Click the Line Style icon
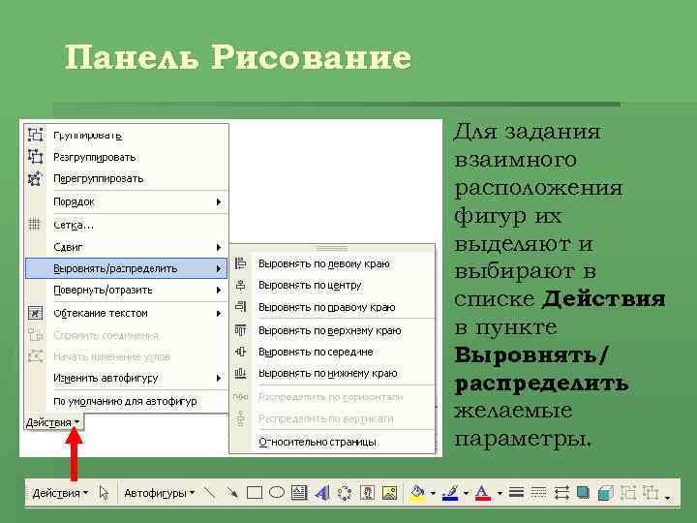This screenshot has height=523, width=697. click(516, 493)
